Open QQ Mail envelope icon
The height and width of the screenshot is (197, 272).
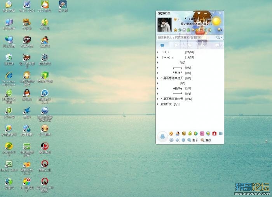(184, 30)
